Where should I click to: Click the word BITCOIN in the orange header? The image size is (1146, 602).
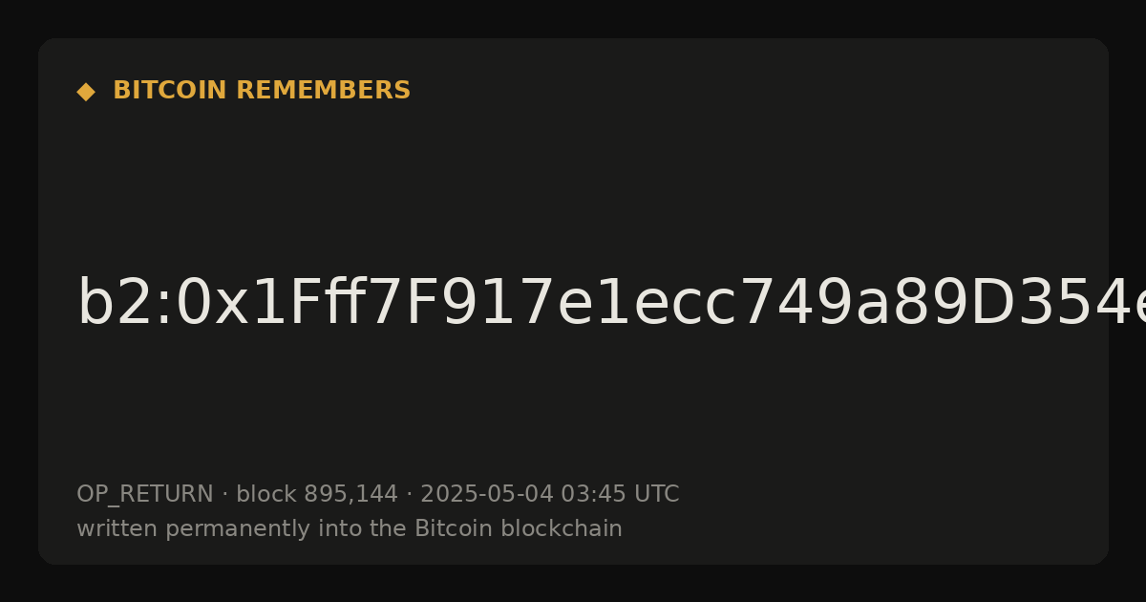(x=171, y=91)
